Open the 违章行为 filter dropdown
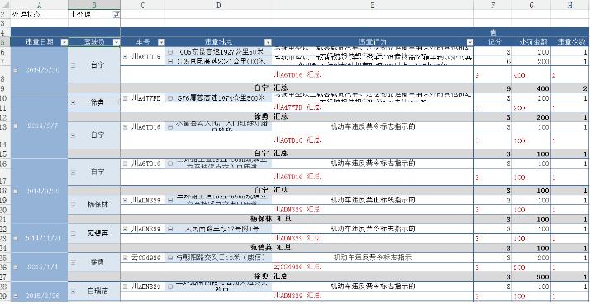Viewport: 590px width, 304px height. (x=470, y=42)
